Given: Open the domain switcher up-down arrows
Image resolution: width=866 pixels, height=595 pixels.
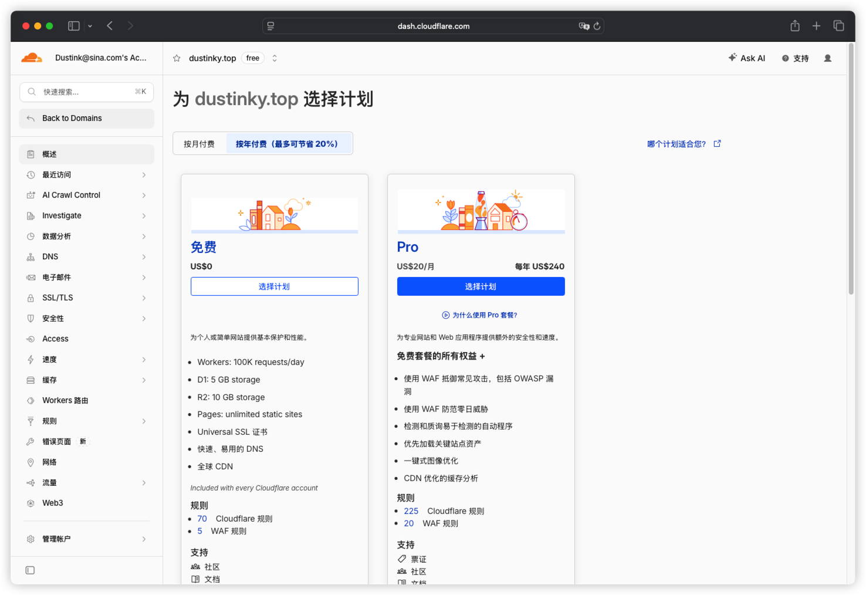Looking at the screenshot, I should point(275,58).
